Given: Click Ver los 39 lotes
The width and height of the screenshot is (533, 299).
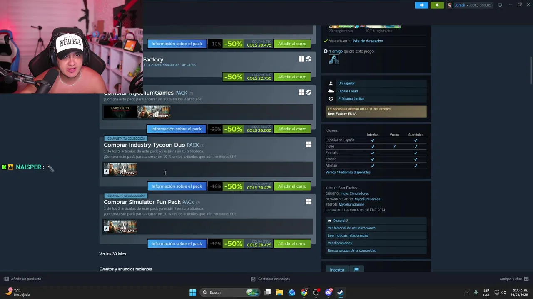Looking at the screenshot, I should [113, 254].
